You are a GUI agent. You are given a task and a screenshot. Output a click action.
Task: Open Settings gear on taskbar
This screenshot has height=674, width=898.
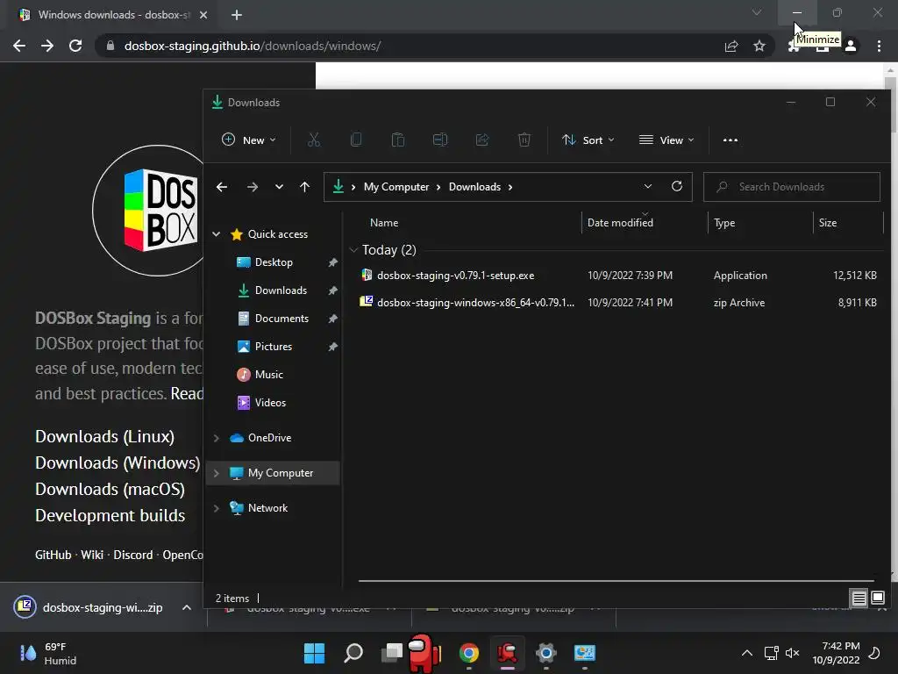545,653
